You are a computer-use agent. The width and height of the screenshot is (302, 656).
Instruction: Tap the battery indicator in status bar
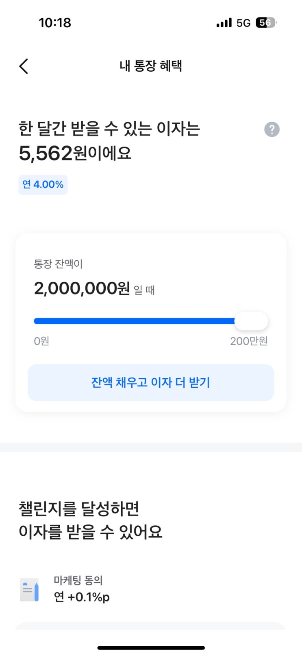(265, 23)
